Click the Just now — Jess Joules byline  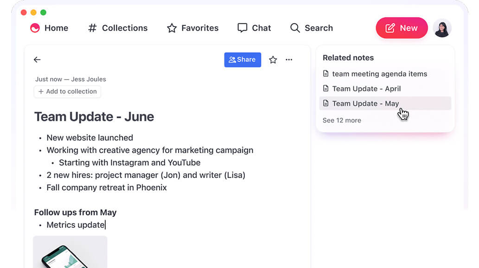pyautogui.click(x=70, y=79)
